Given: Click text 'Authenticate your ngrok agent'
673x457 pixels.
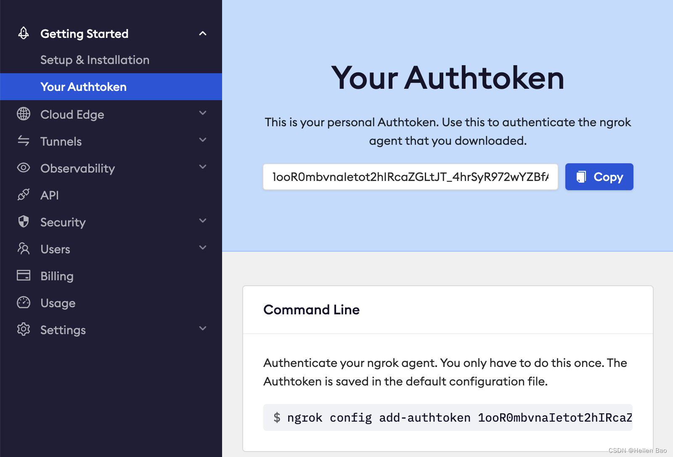Looking at the screenshot, I should coord(350,363).
